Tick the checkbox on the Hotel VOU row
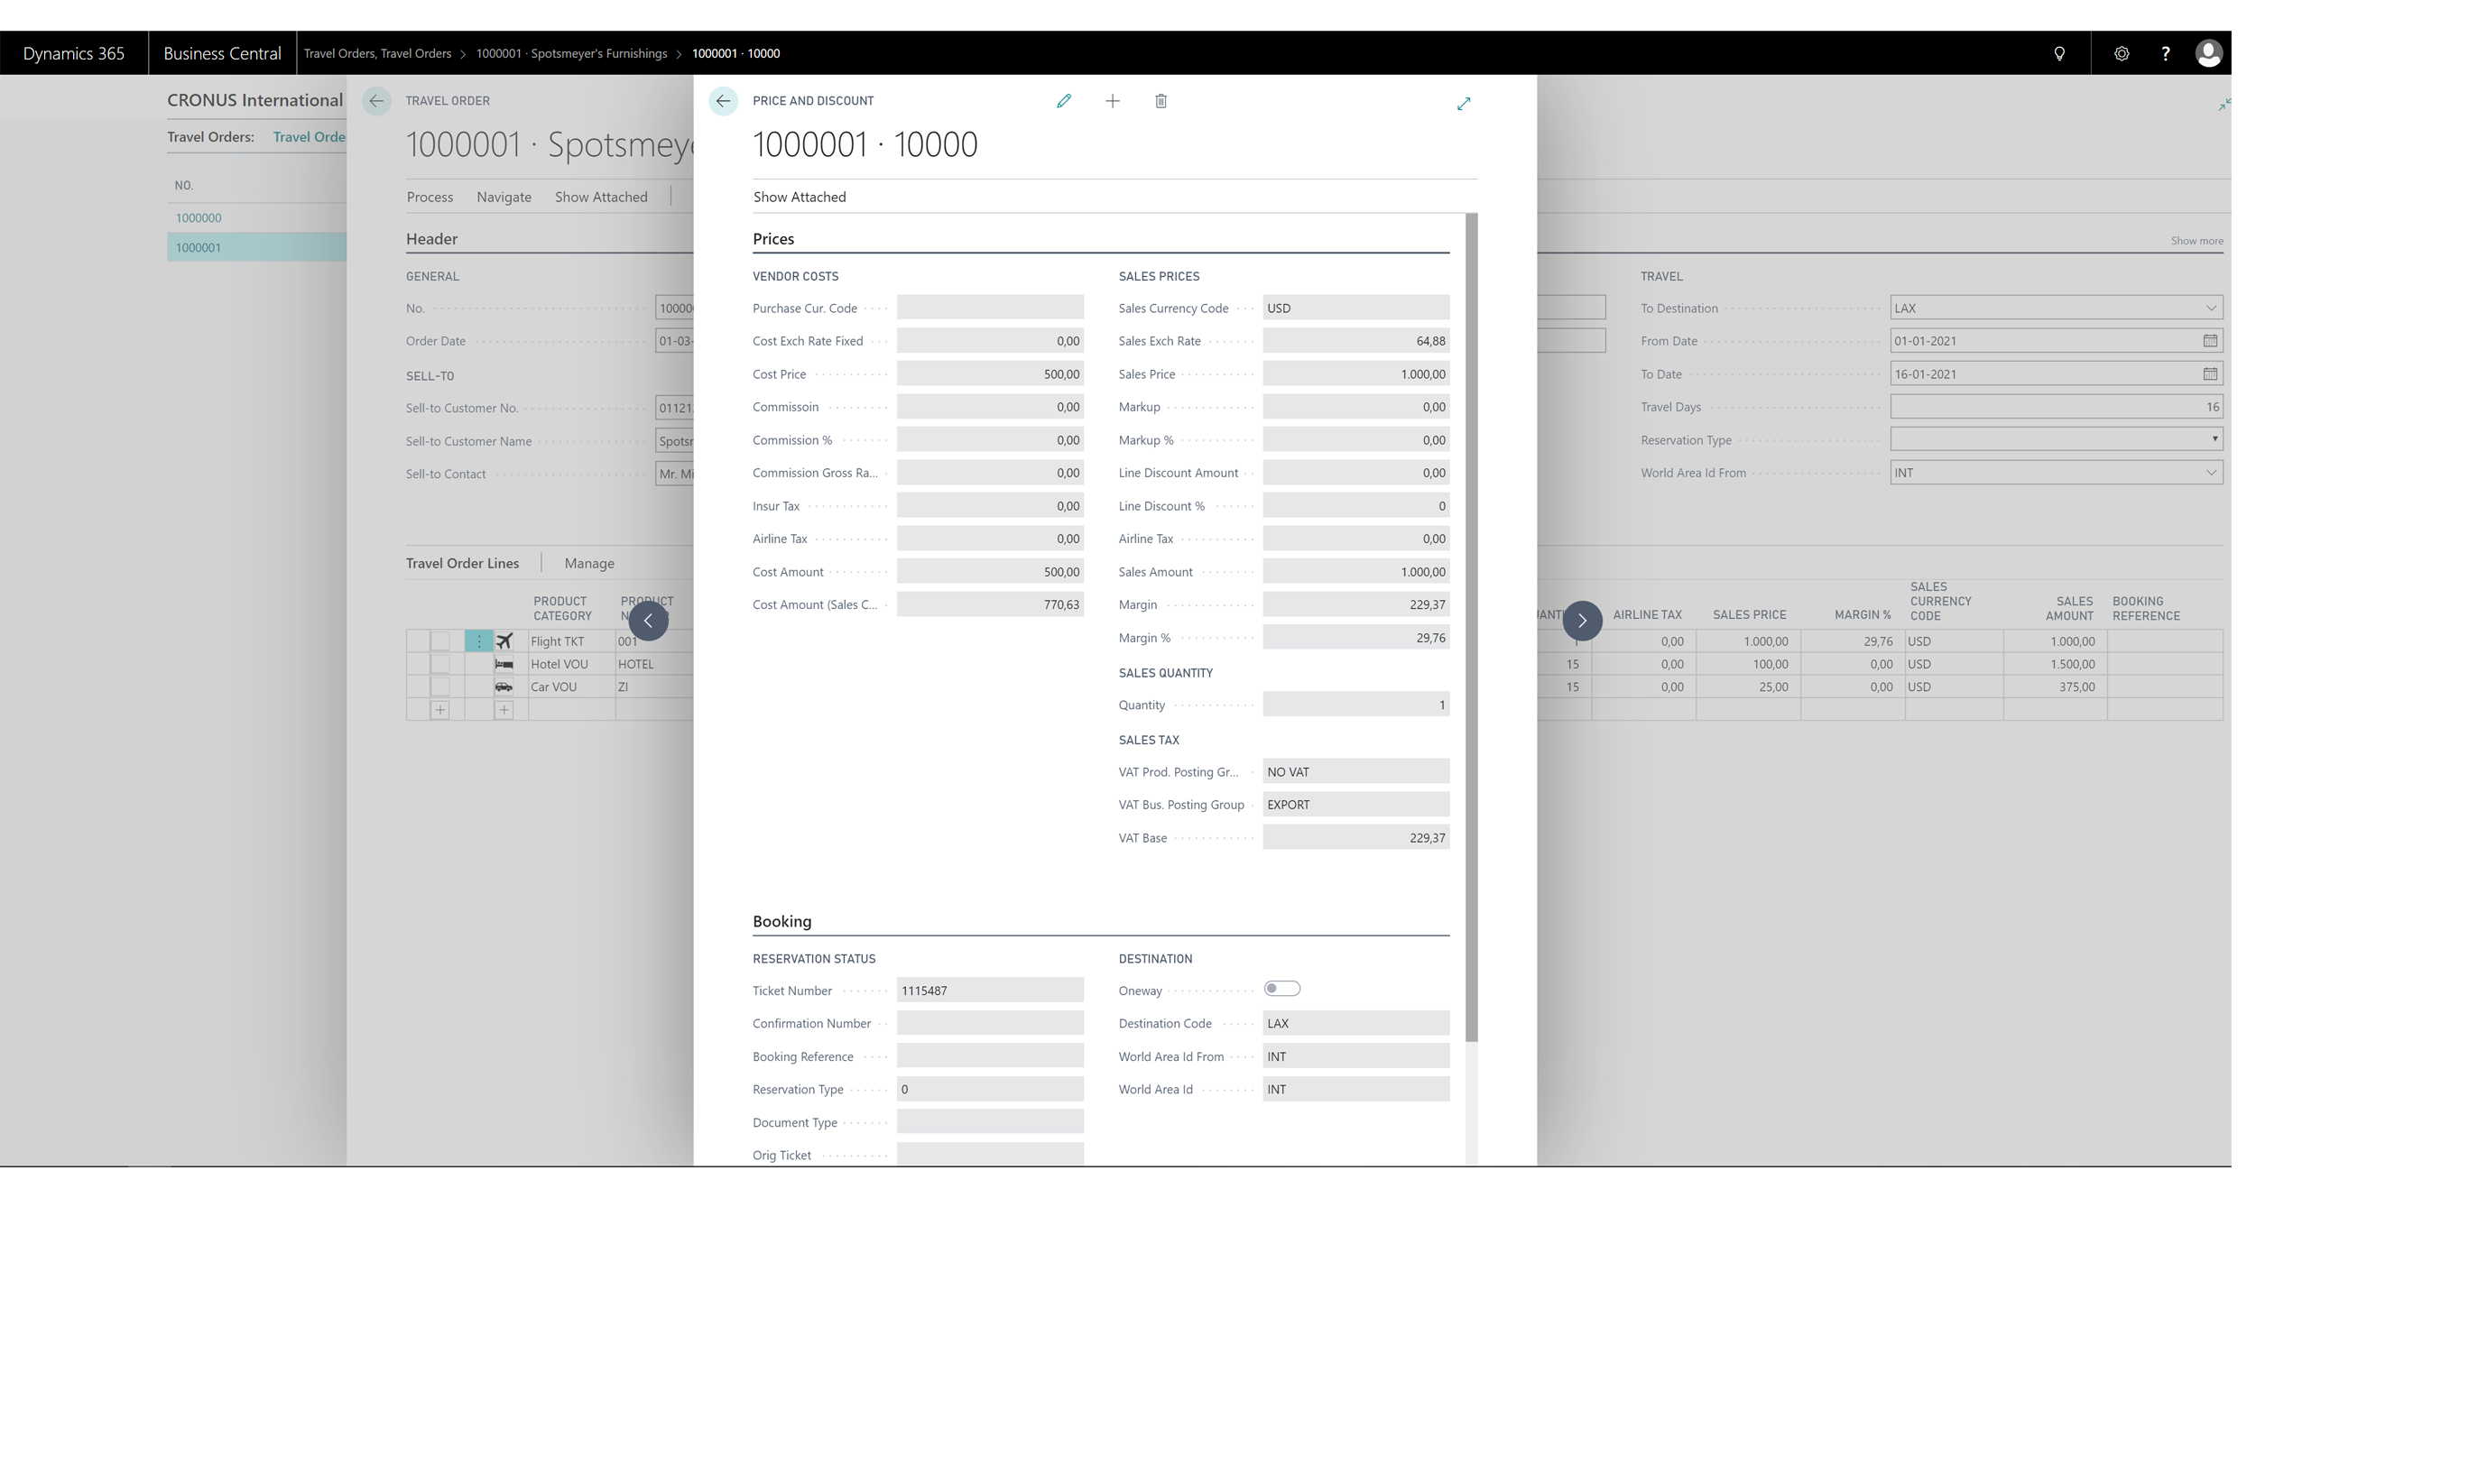 click(x=440, y=664)
